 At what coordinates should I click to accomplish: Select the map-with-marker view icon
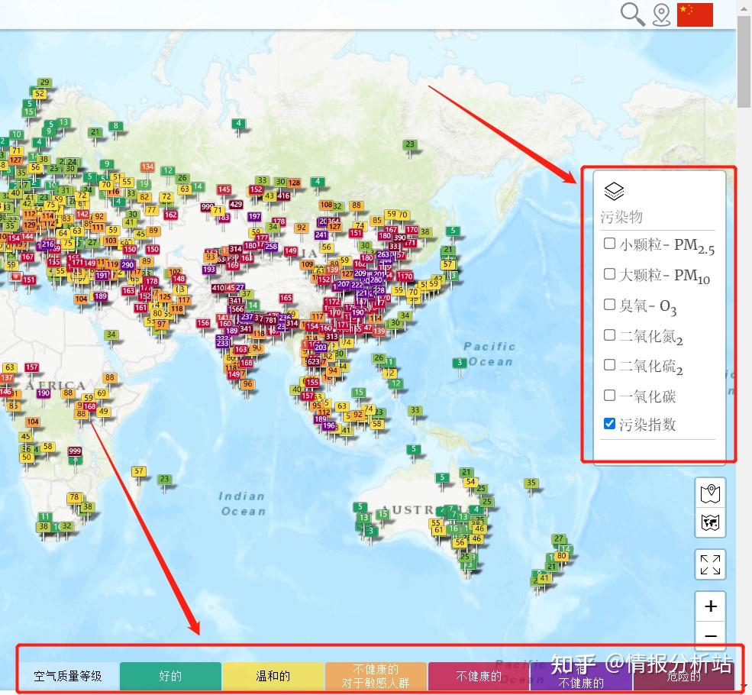pyautogui.click(x=710, y=494)
